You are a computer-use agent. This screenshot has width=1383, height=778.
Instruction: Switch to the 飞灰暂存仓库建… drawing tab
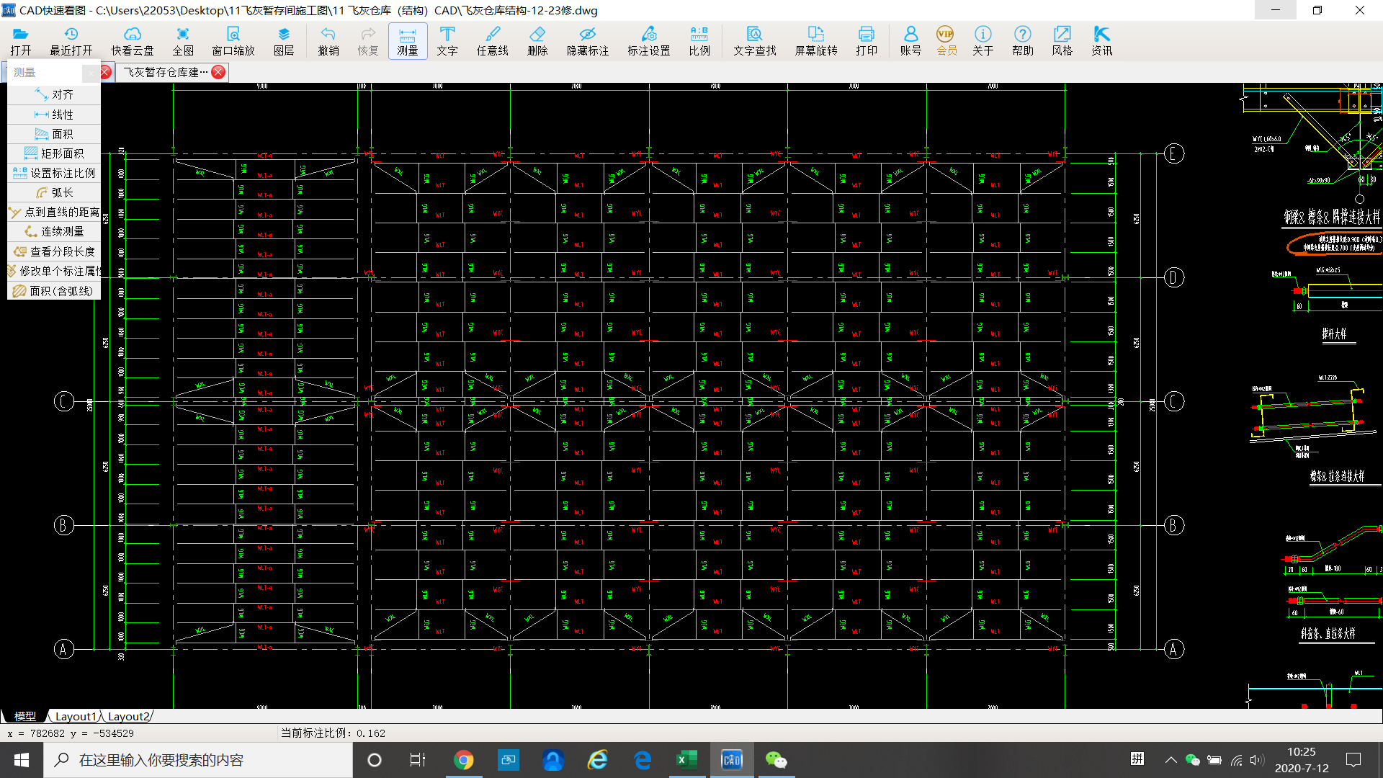pyautogui.click(x=165, y=72)
